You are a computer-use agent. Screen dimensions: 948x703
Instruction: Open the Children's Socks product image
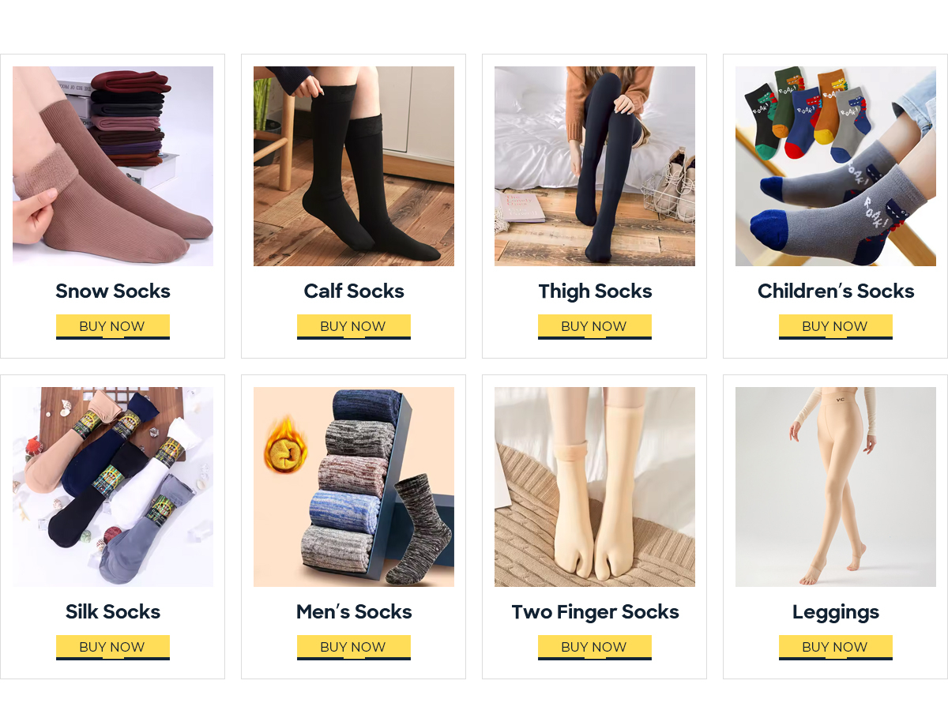836,166
